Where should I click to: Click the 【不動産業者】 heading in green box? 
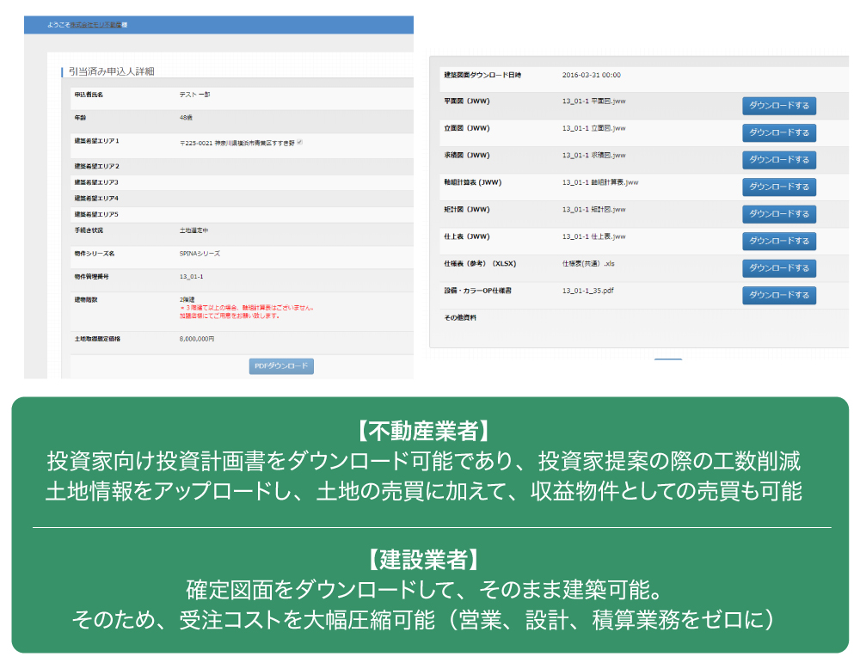point(425,432)
